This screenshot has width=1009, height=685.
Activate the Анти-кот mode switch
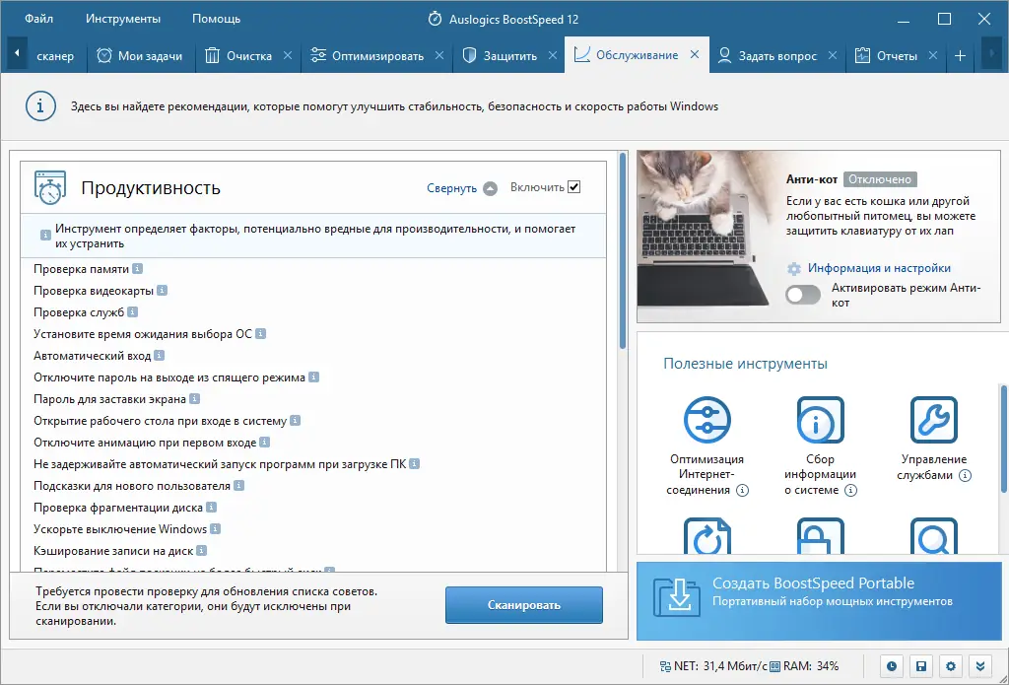(802, 295)
